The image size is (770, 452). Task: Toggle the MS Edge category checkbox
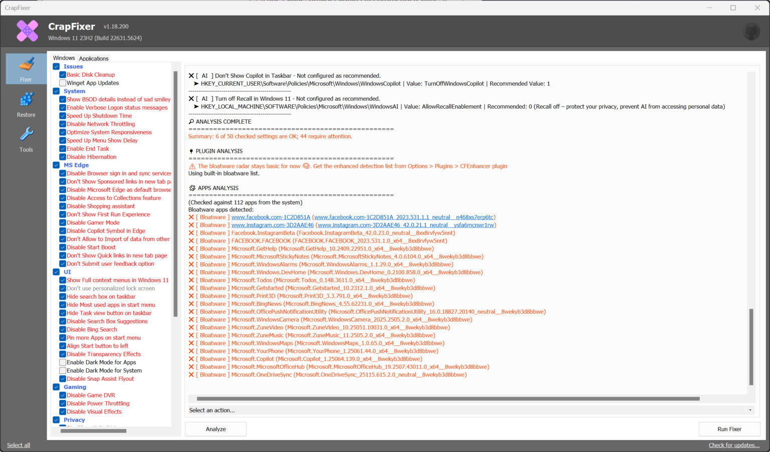tap(56, 165)
